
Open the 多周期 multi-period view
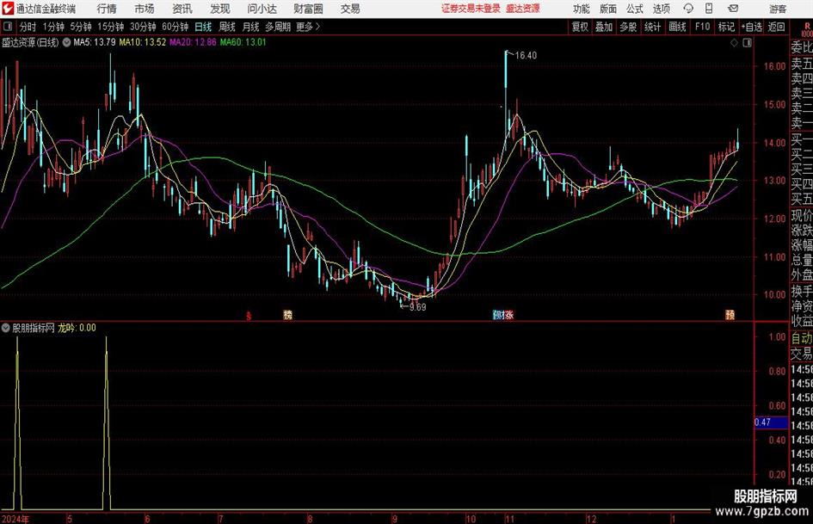pos(278,27)
